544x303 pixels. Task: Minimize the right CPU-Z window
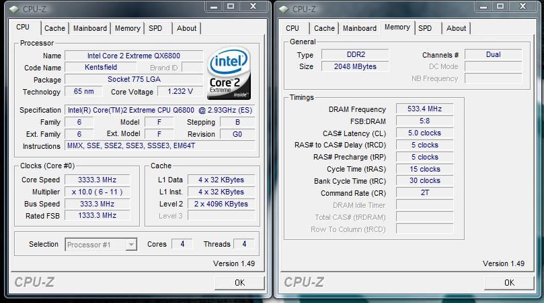483,7
